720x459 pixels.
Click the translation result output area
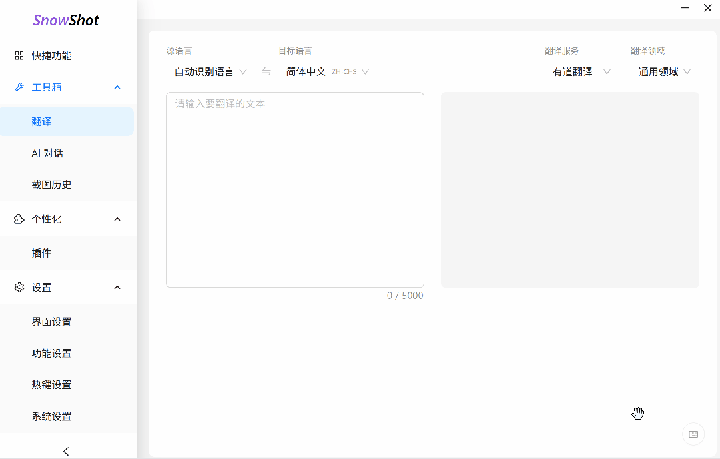coord(570,190)
